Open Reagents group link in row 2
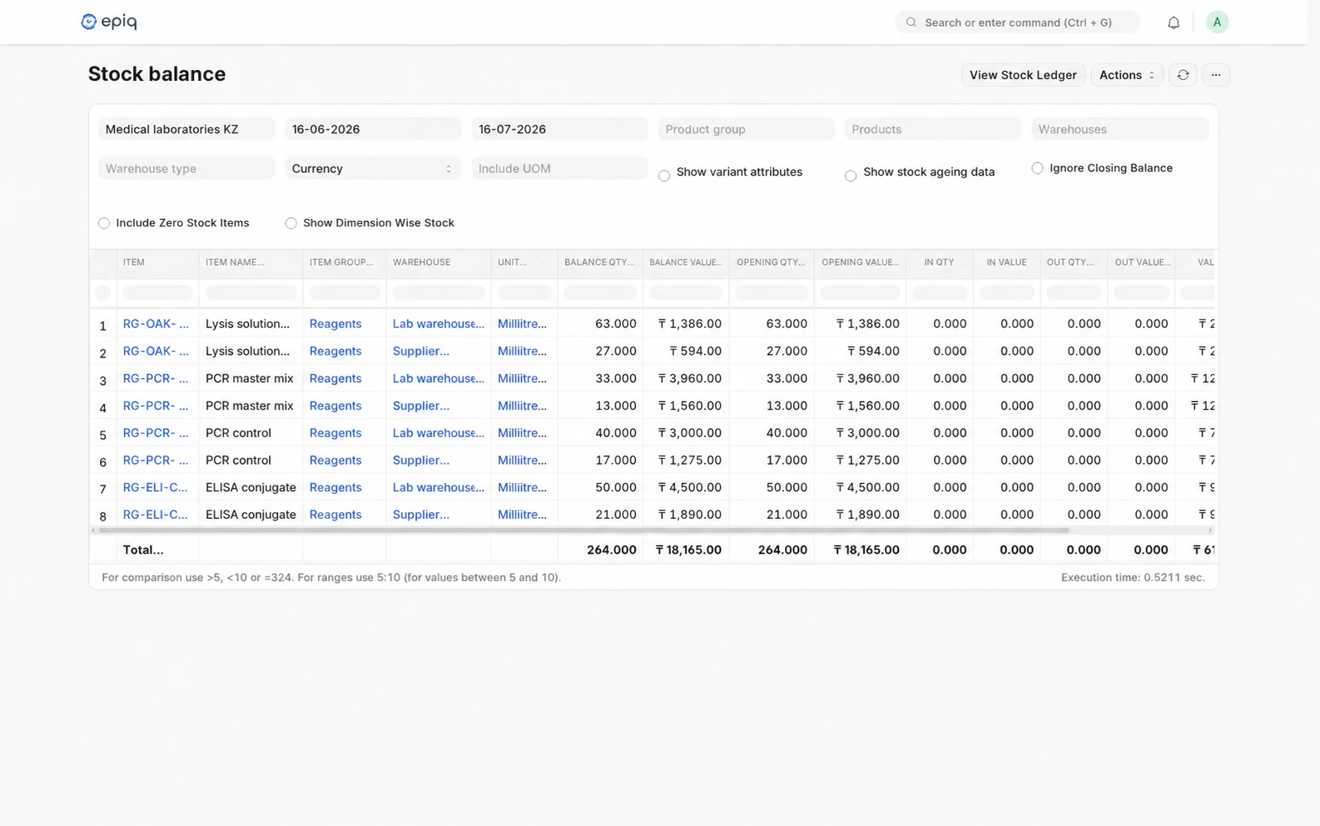1320x826 pixels. coord(335,351)
